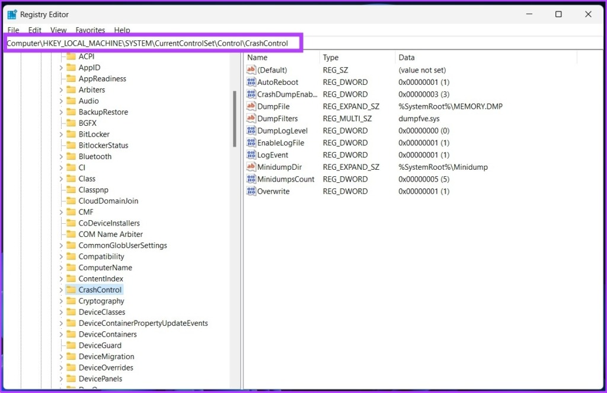This screenshot has width=607, height=393.
Task: Expand the DeviceClasses key
Action: pyautogui.click(x=61, y=312)
